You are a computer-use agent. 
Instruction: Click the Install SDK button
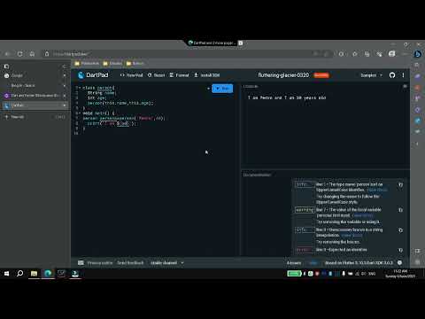click(207, 75)
